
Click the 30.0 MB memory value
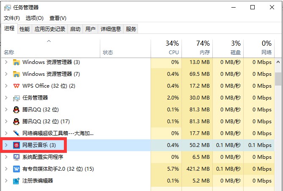click(200, 98)
